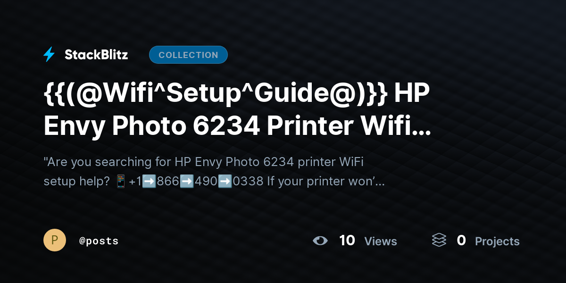The image size is (566, 283).
Task: Click the 0 projects count
Action: (461, 241)
